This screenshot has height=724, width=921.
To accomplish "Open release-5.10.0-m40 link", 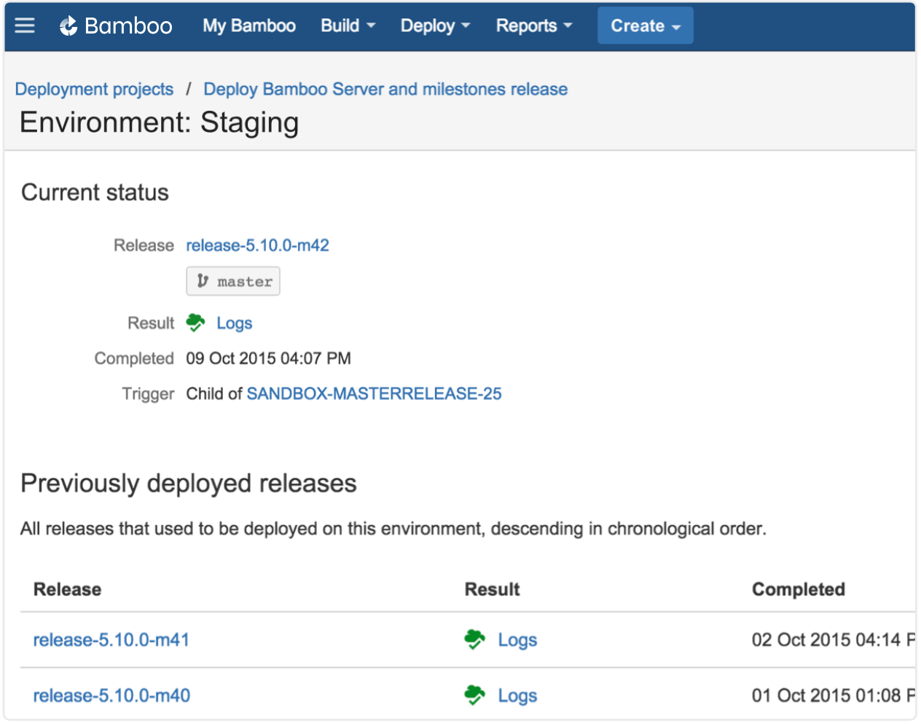I will (111, 696).
